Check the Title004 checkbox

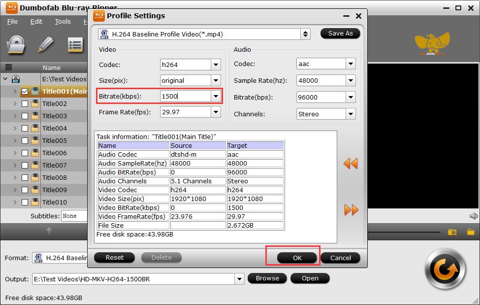coord(25,128)
